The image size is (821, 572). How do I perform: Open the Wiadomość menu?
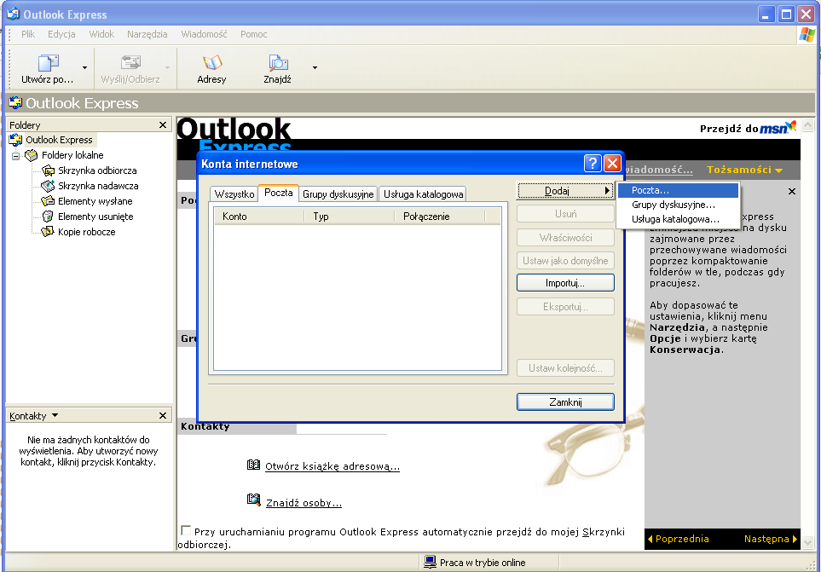205,34
